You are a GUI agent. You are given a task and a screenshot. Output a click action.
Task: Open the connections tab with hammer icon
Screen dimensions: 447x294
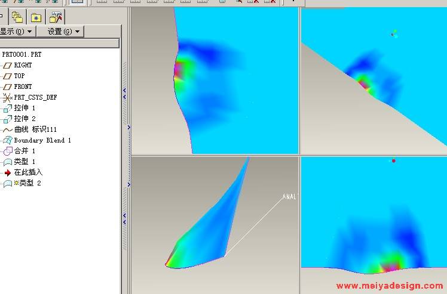tap(56, 17)
